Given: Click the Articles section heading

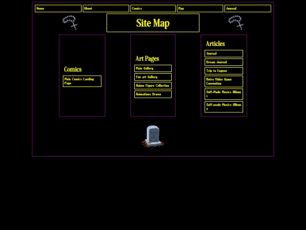Looking at the screenshot, I should 215,44.
